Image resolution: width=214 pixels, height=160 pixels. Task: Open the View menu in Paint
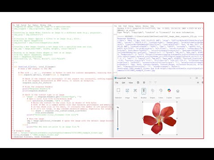click(x=131, y=83)
